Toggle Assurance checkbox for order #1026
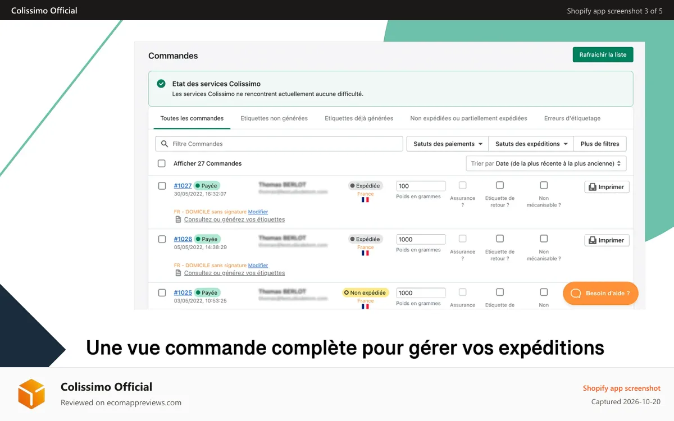Screen dimensions: 674x421 463,239
